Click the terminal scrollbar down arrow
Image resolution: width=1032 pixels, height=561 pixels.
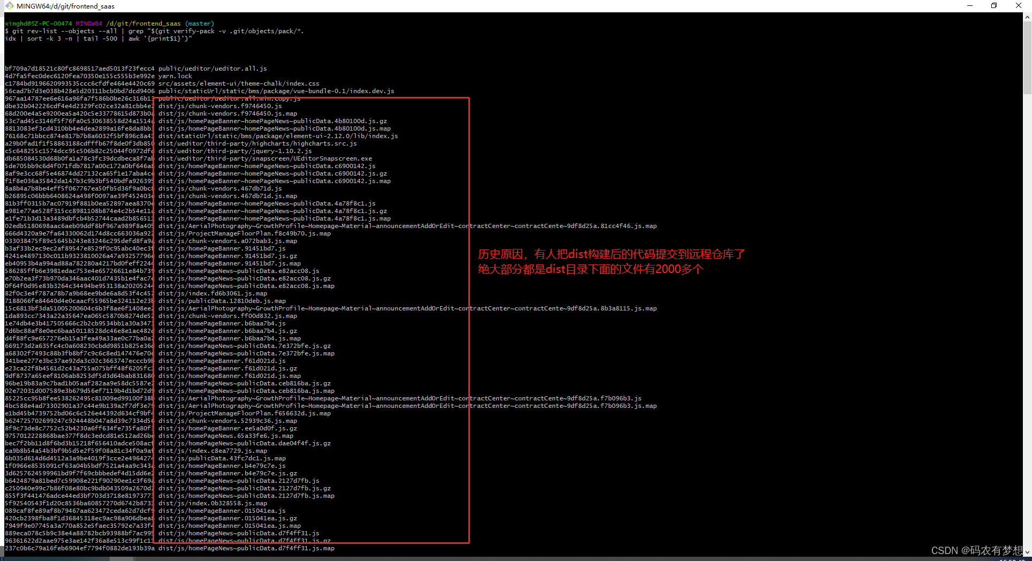click(x=1027, y=552)
